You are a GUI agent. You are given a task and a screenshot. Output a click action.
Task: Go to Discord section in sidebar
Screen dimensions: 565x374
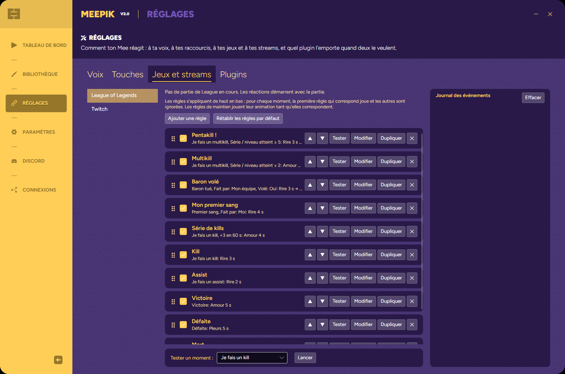click(x=36, y=161)
